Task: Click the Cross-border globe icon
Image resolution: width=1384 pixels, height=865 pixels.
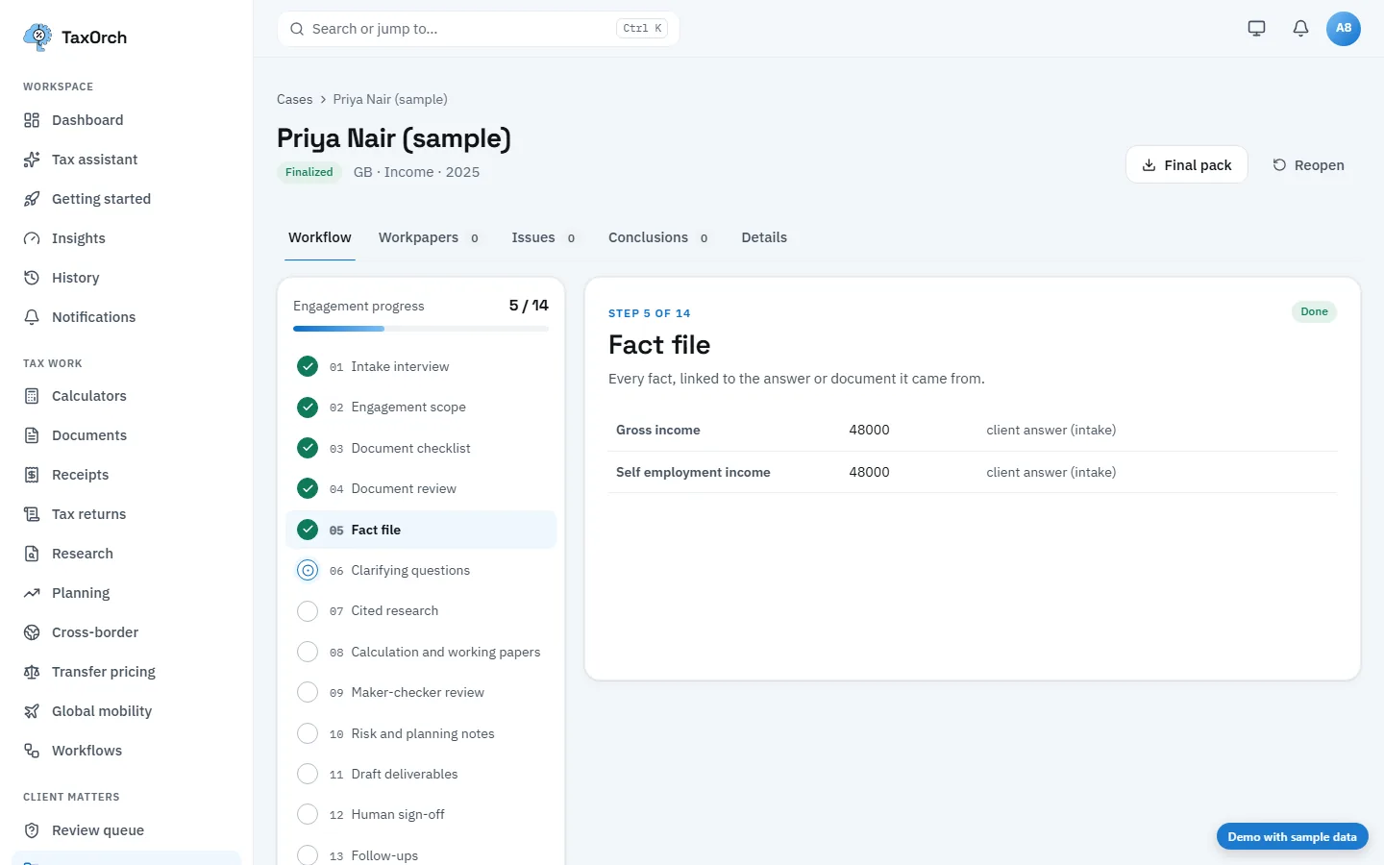Action: pos(32,632)
